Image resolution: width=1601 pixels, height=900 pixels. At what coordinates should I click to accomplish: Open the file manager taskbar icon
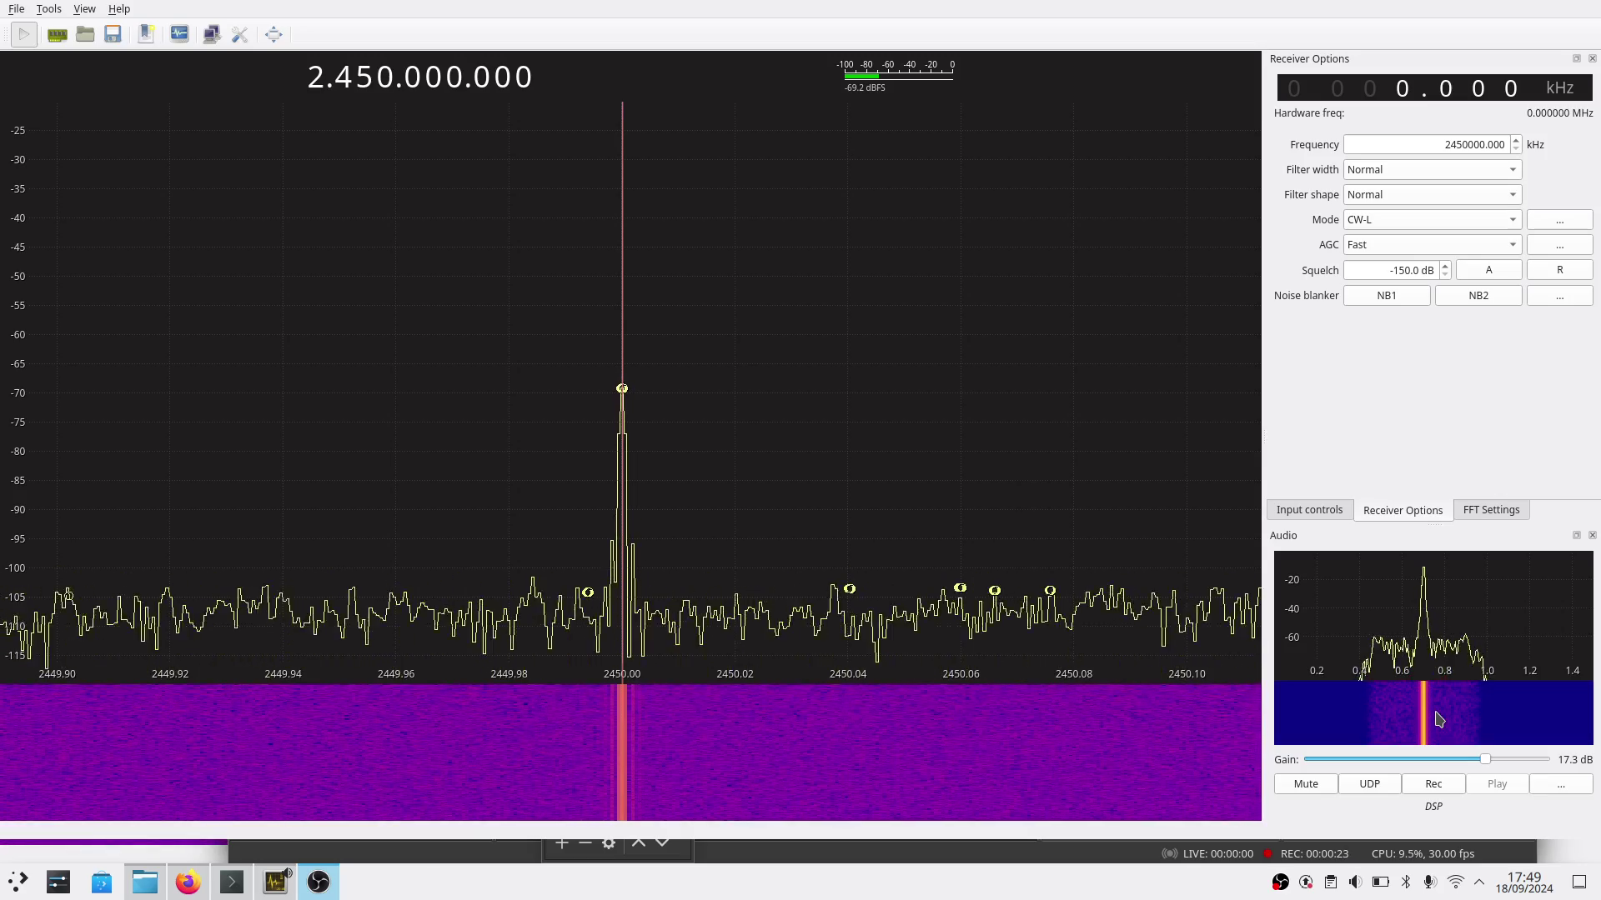(x=145, y=882)
